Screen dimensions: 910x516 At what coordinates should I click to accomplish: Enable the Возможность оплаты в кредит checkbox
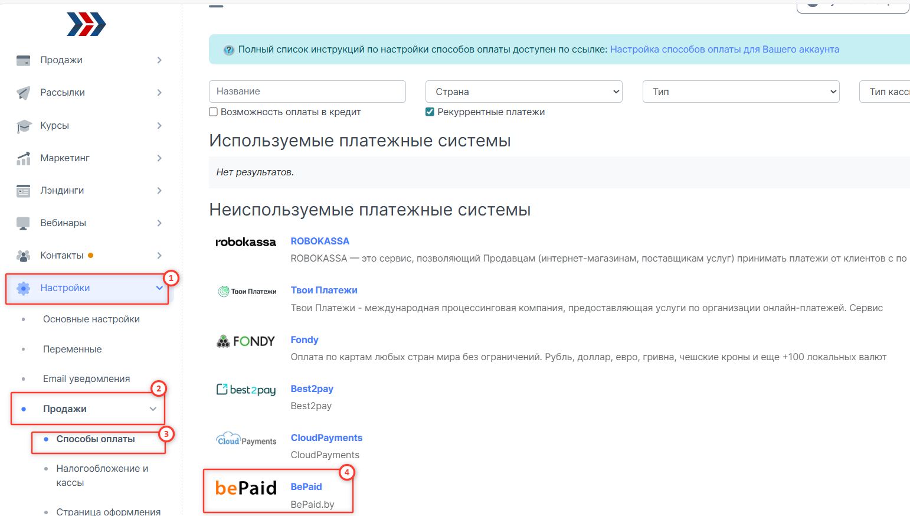(x=214, y=112)
